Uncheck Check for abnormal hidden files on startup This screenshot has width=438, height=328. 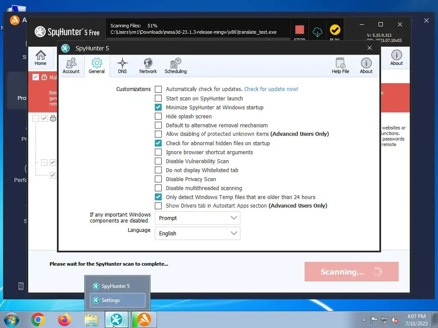158,143
